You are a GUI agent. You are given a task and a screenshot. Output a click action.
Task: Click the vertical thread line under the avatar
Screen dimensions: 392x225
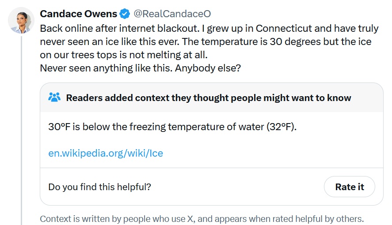[21, 132]
